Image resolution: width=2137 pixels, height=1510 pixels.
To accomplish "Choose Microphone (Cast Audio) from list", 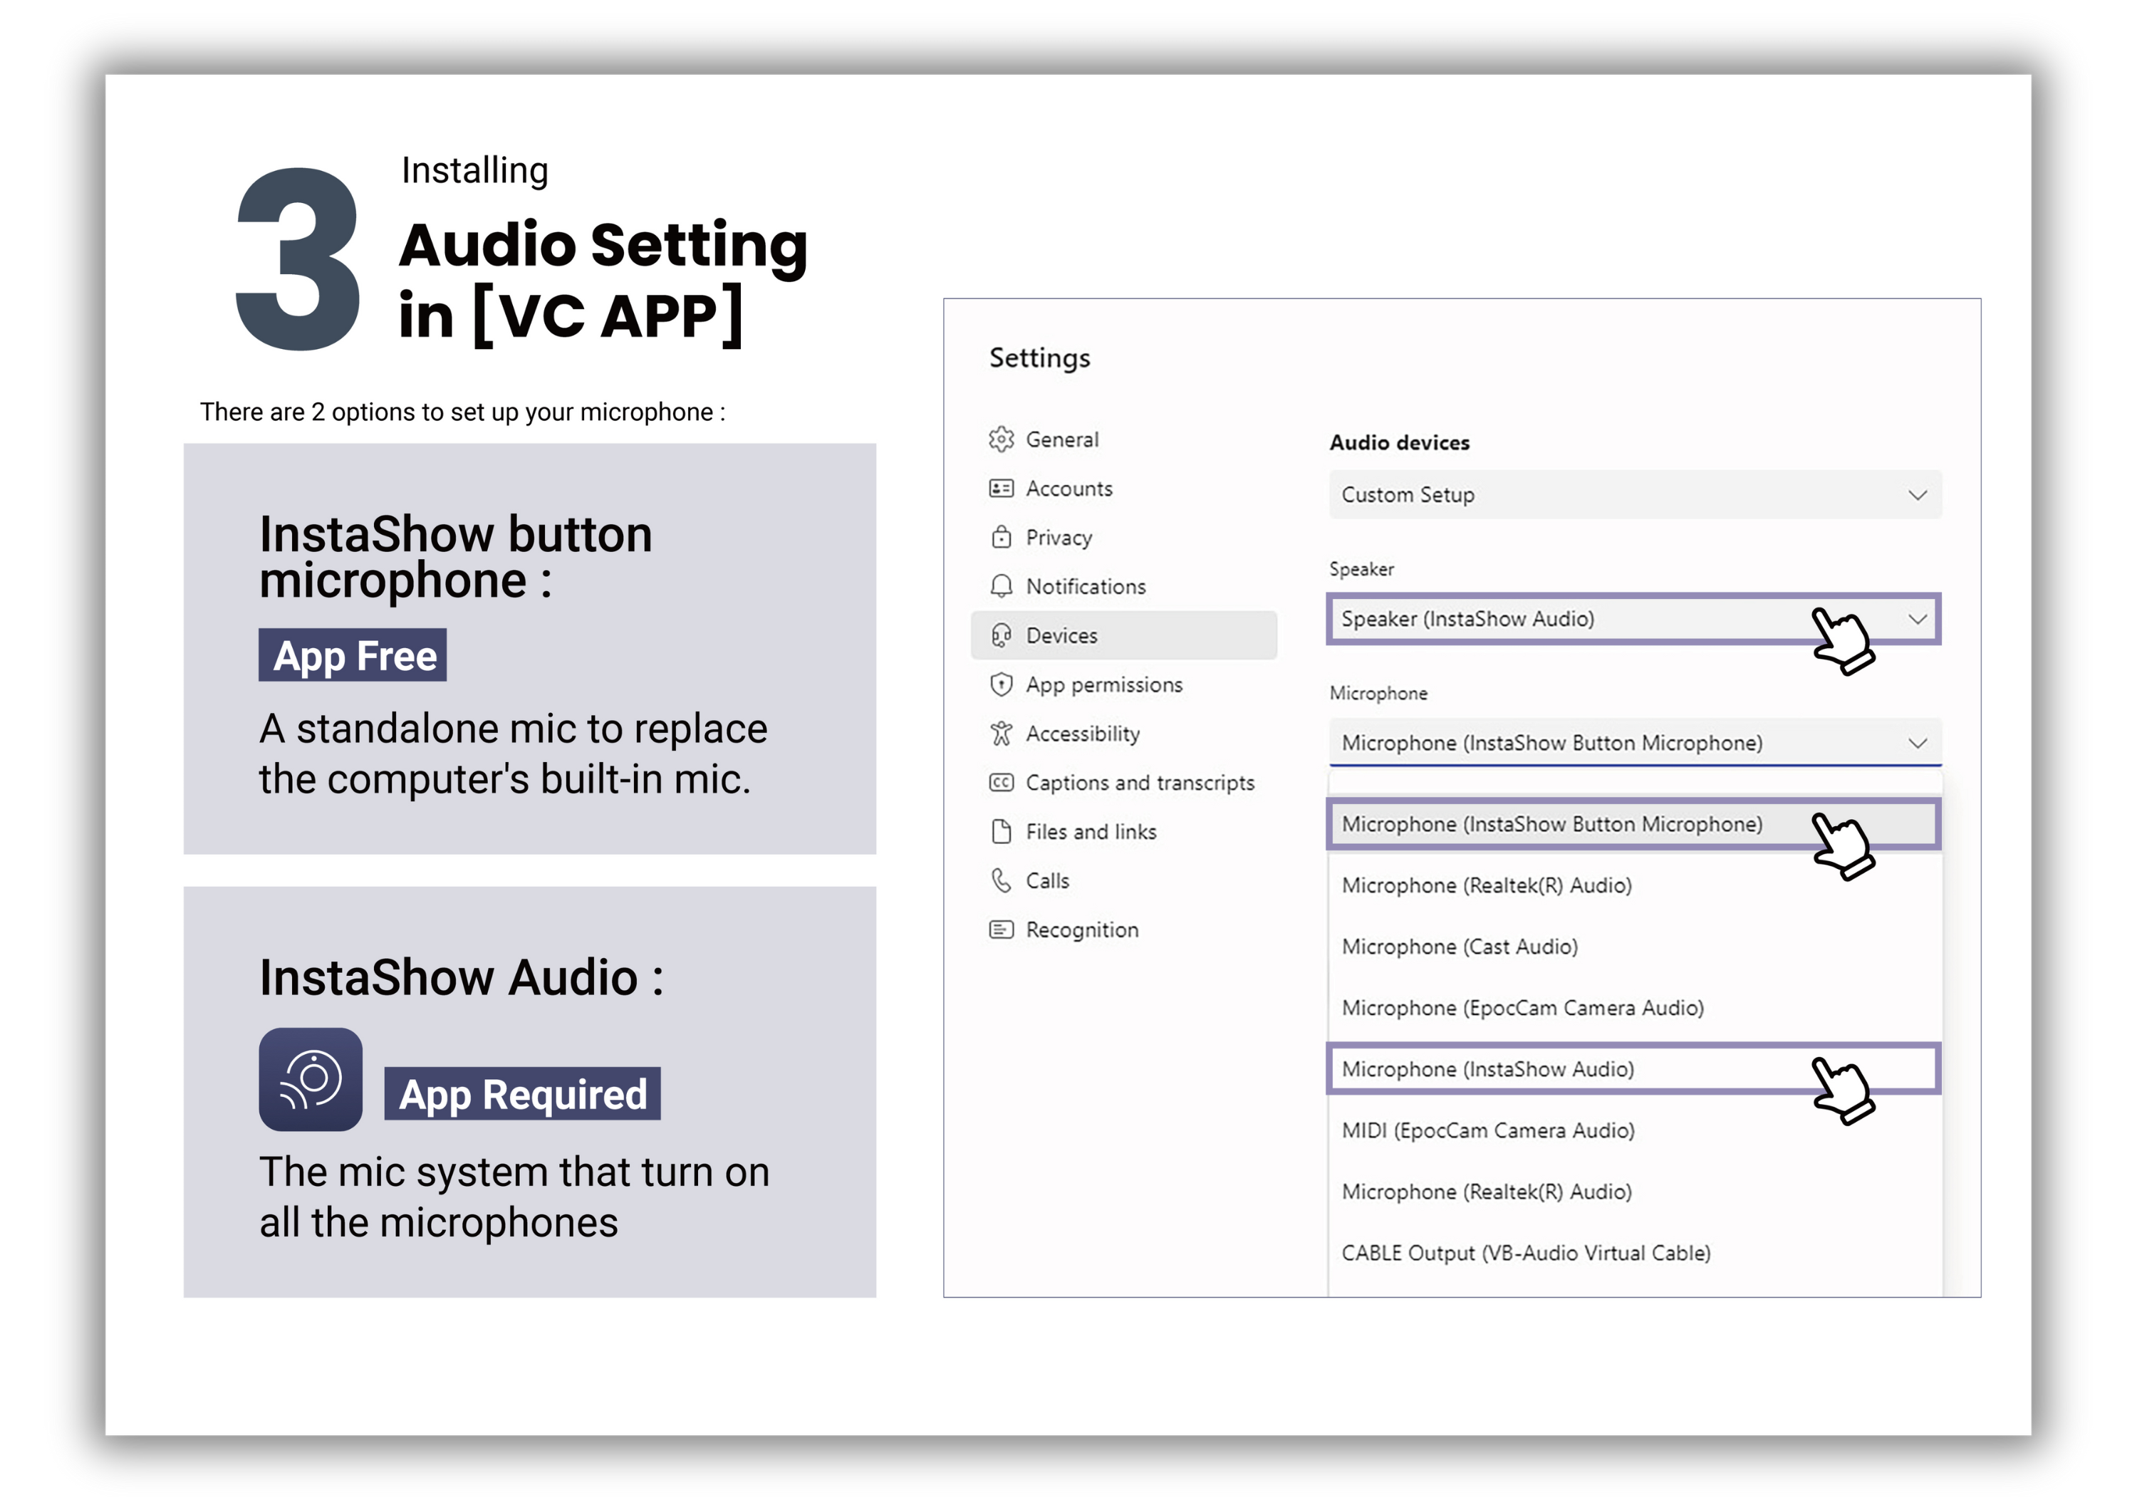I will pos(1460,947).
